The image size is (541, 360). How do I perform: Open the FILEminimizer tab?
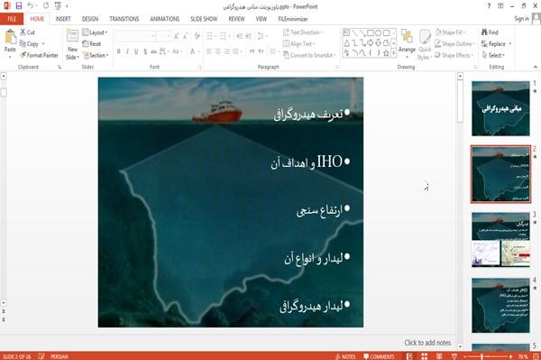[292, 19]
